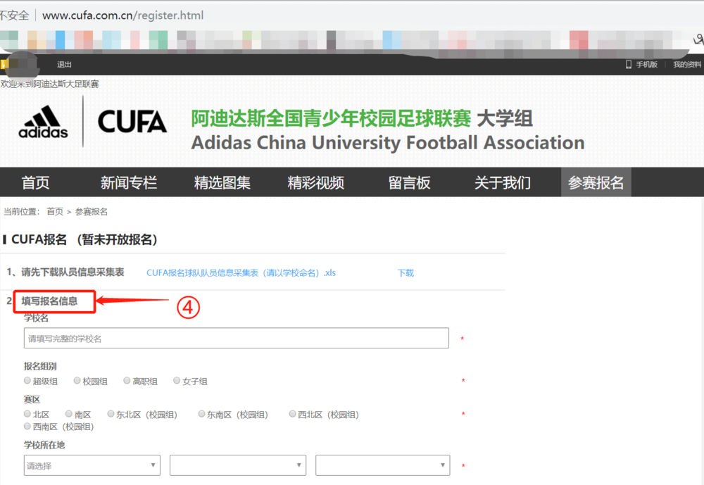Click the adidas logo
Viewport: 704px width, 485px height.
[43, 122]
